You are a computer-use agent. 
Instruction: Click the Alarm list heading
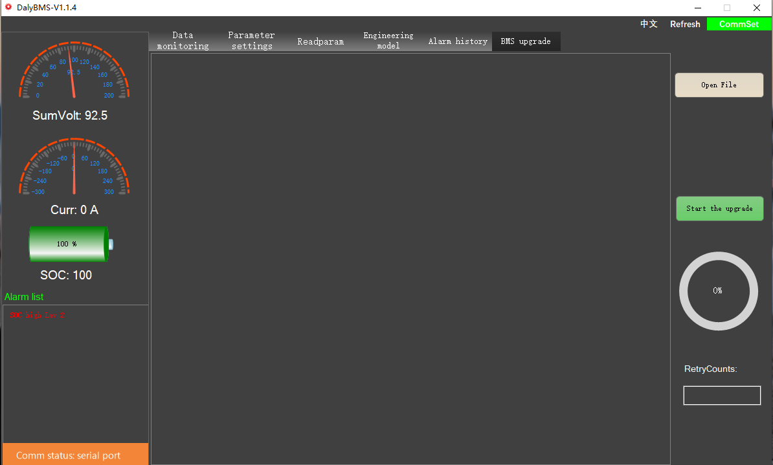24,297
